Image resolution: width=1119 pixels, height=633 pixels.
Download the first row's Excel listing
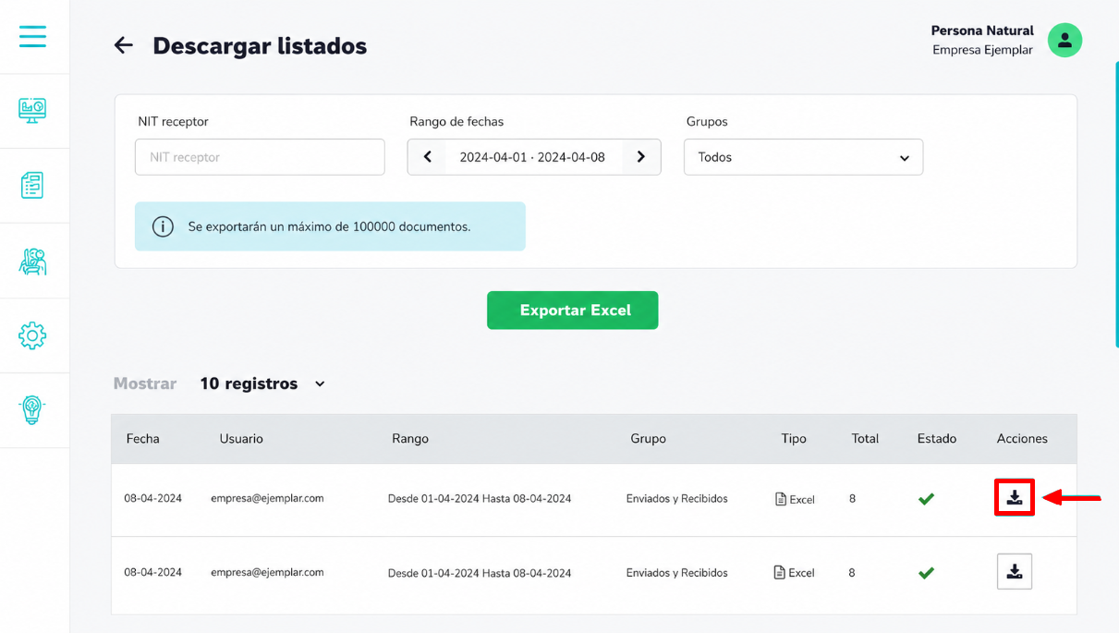pos(1015,498)
